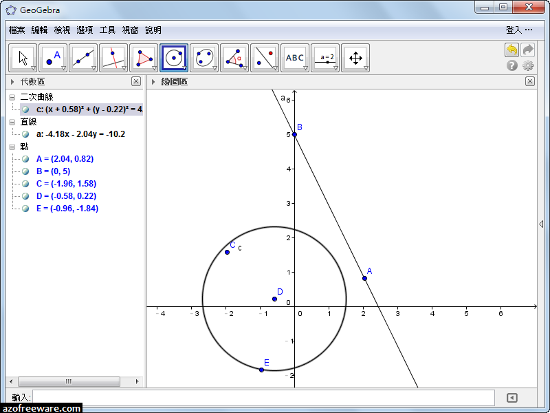Toggle visibility of circle c
The image size is (550, 413).
25,109
